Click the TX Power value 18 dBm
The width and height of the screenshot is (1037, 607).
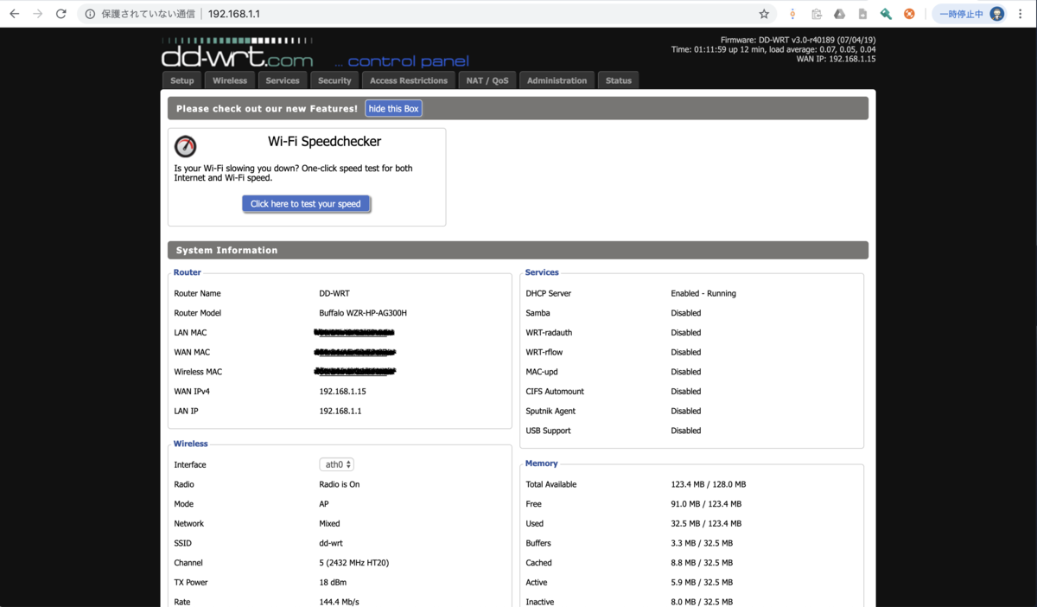coord(334,583)
